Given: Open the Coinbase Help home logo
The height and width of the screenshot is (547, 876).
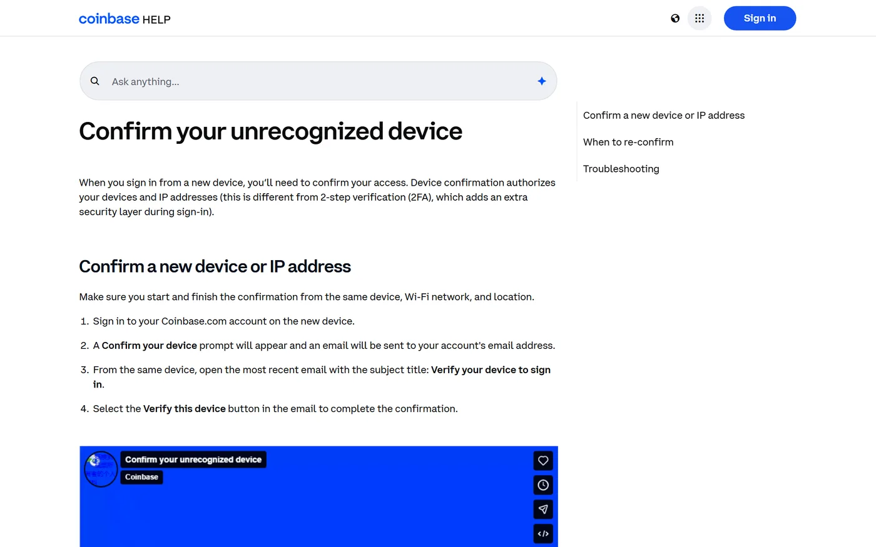Looking at the screenshot, I should (125, 19).
